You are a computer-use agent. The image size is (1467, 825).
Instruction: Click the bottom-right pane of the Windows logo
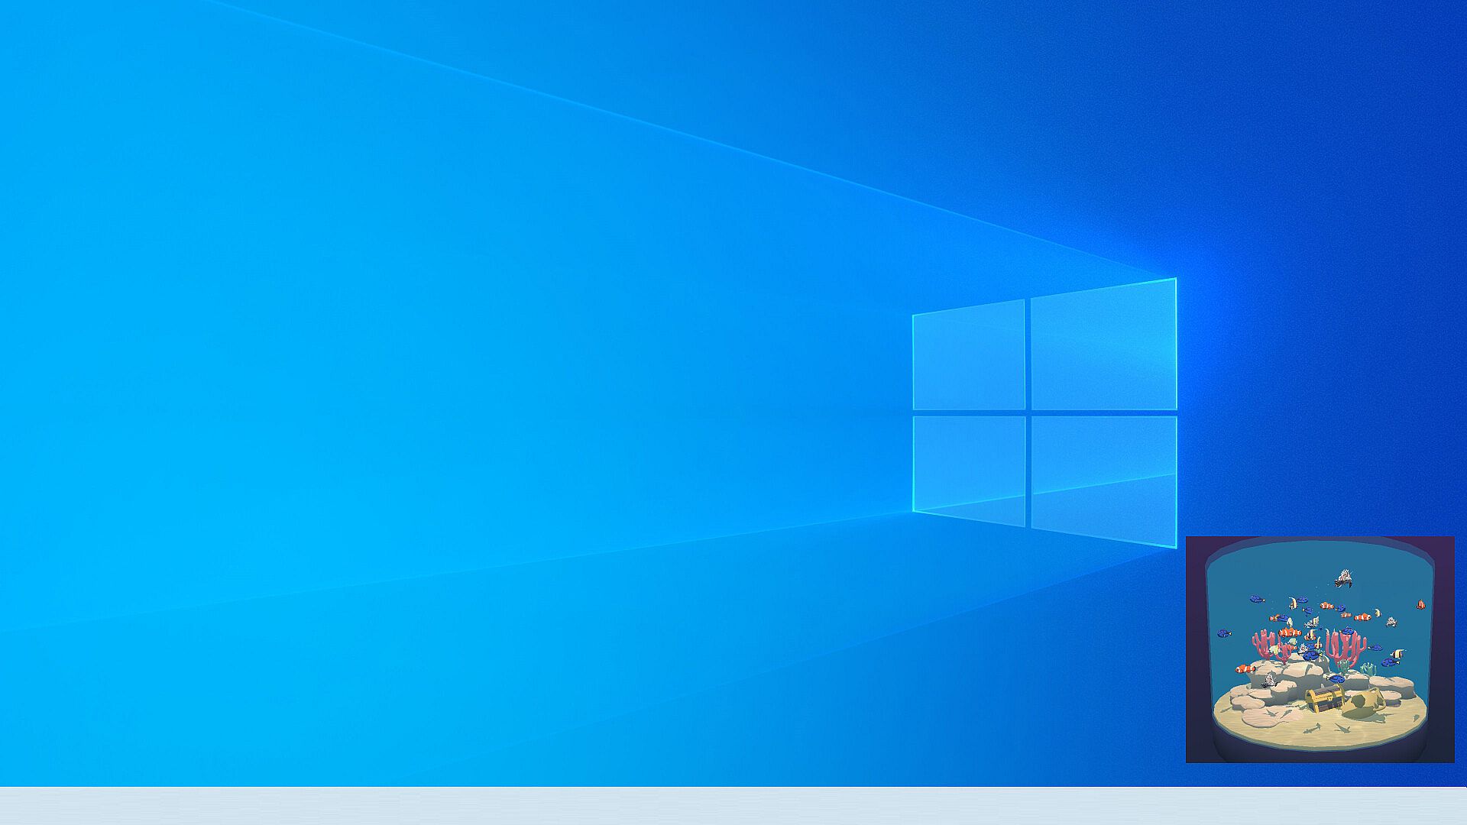[x=1103, y=477]
